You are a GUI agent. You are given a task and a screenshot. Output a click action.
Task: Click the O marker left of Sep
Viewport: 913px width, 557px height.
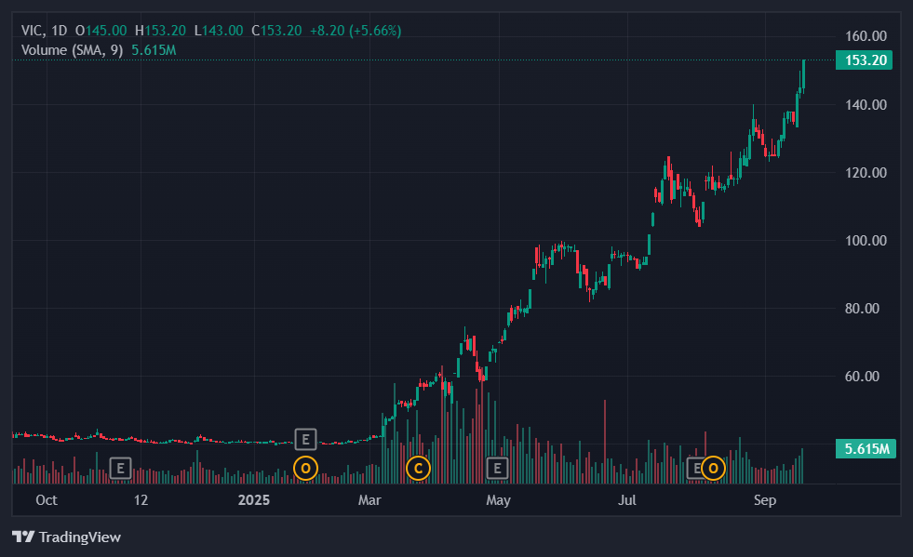tap(713, 468)
